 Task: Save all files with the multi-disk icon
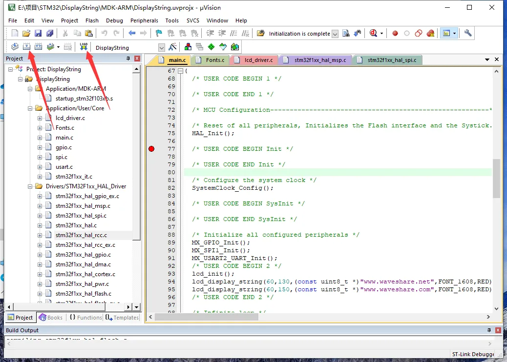tap(50, 33)
